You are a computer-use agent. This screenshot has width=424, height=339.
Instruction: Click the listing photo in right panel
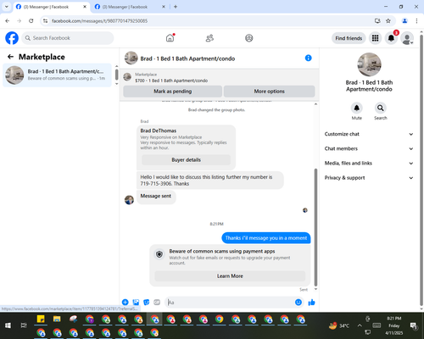click(x=369, y=64)
